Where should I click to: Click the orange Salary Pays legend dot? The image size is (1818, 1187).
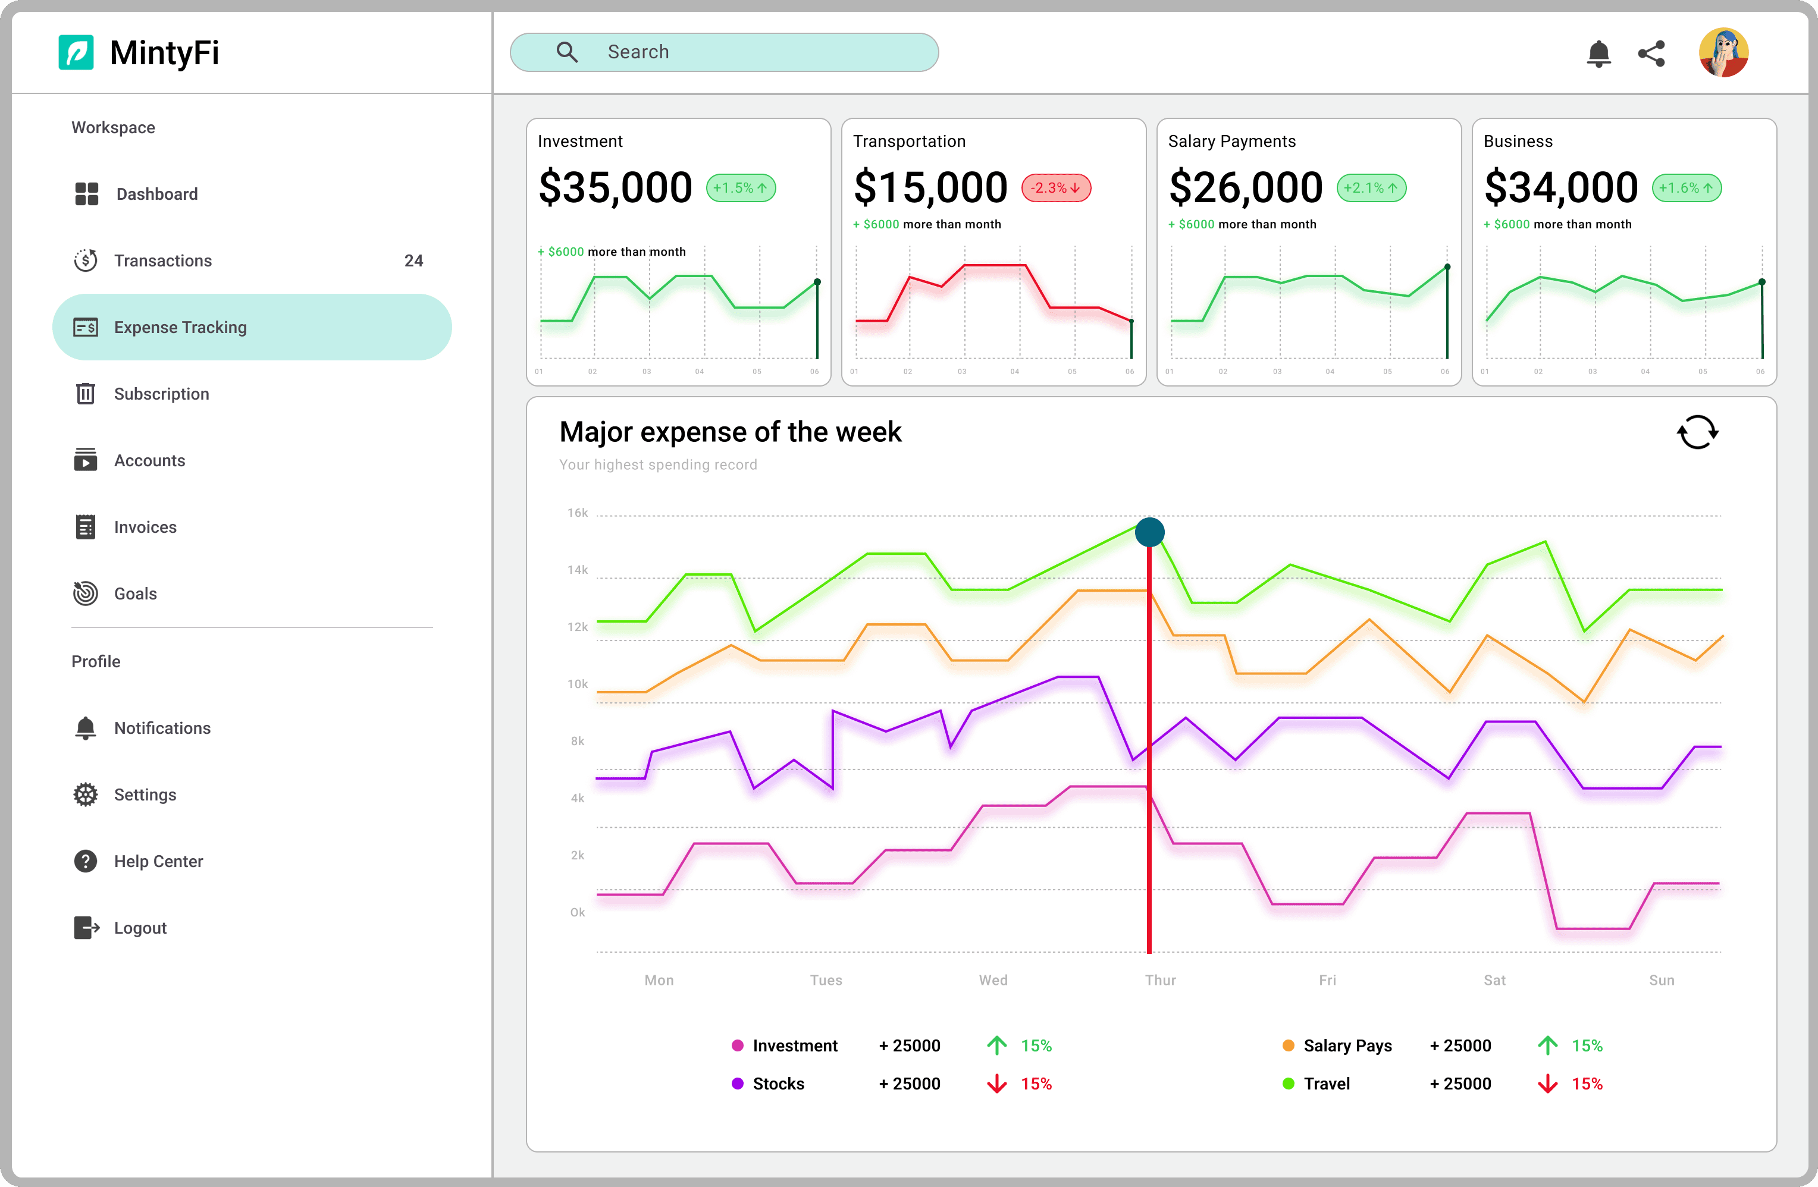(1288, 1045)
